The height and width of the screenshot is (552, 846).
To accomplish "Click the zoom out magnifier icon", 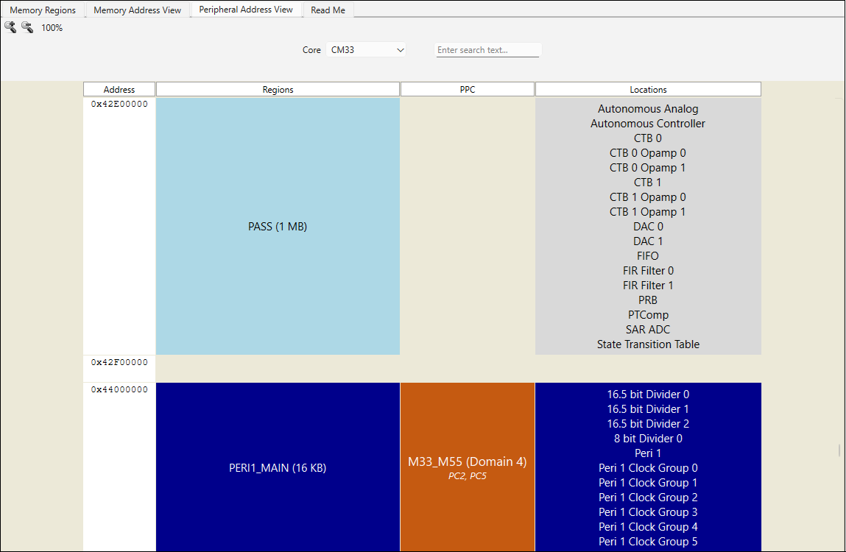I will click(27, 27).
